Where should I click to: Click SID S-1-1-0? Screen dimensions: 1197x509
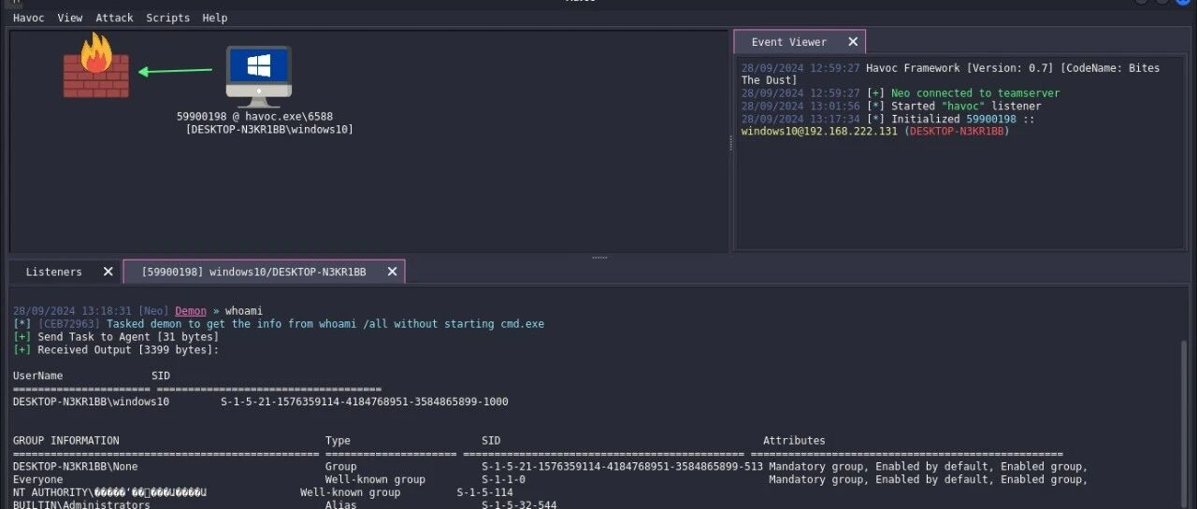pyautogui.click(x=503, y=479)
